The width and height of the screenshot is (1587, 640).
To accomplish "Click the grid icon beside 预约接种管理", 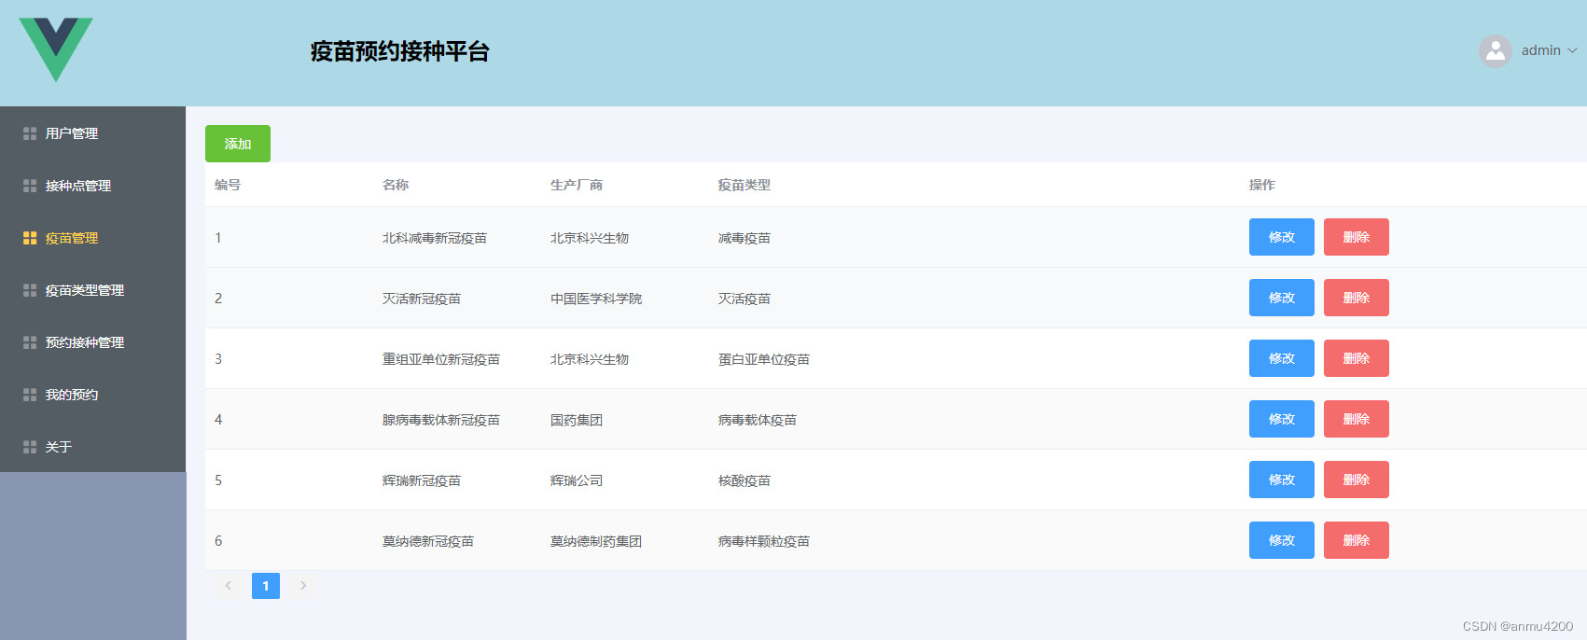I will pos(30,342).
